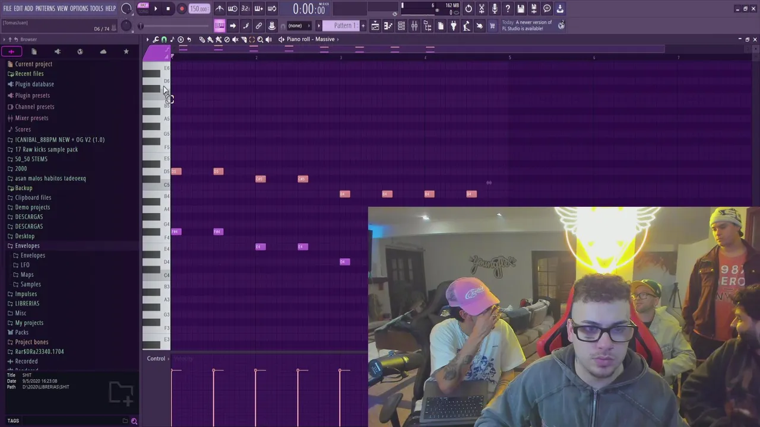This screenshot has height=427, width=760.
Task: Click the tempo 150 field
Action: tap(199, 8)
